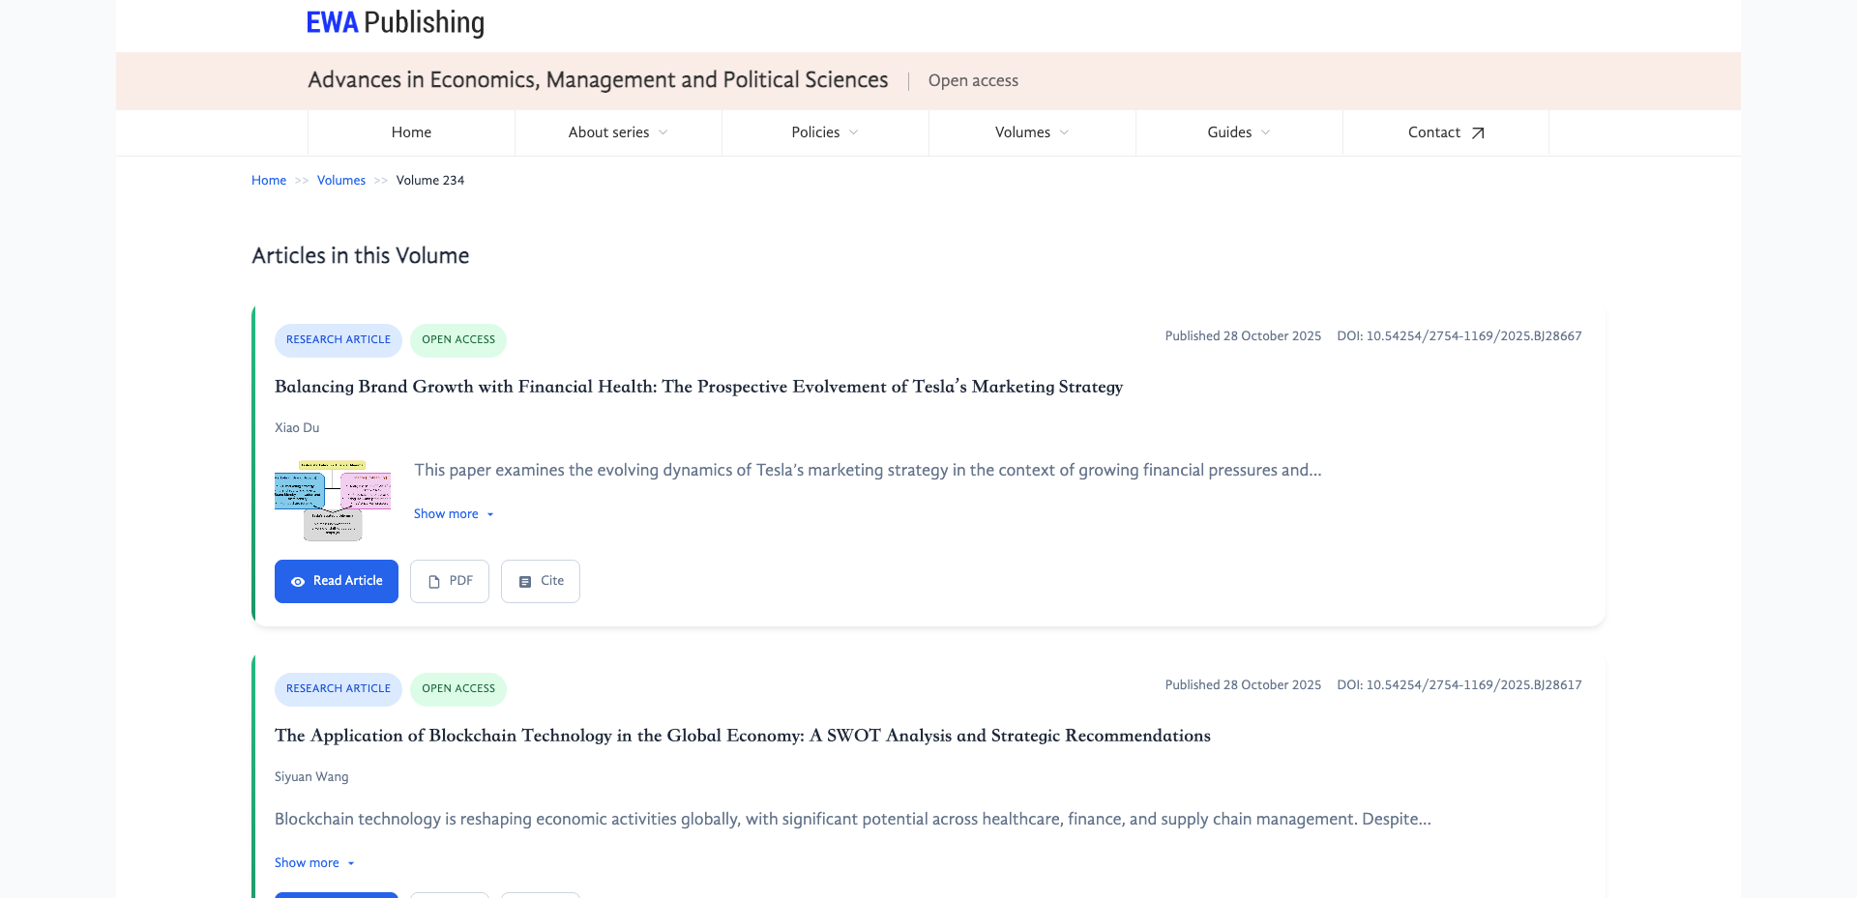Click the EWA Publishing logo
Screen dimensions: 1857x898
395,22
